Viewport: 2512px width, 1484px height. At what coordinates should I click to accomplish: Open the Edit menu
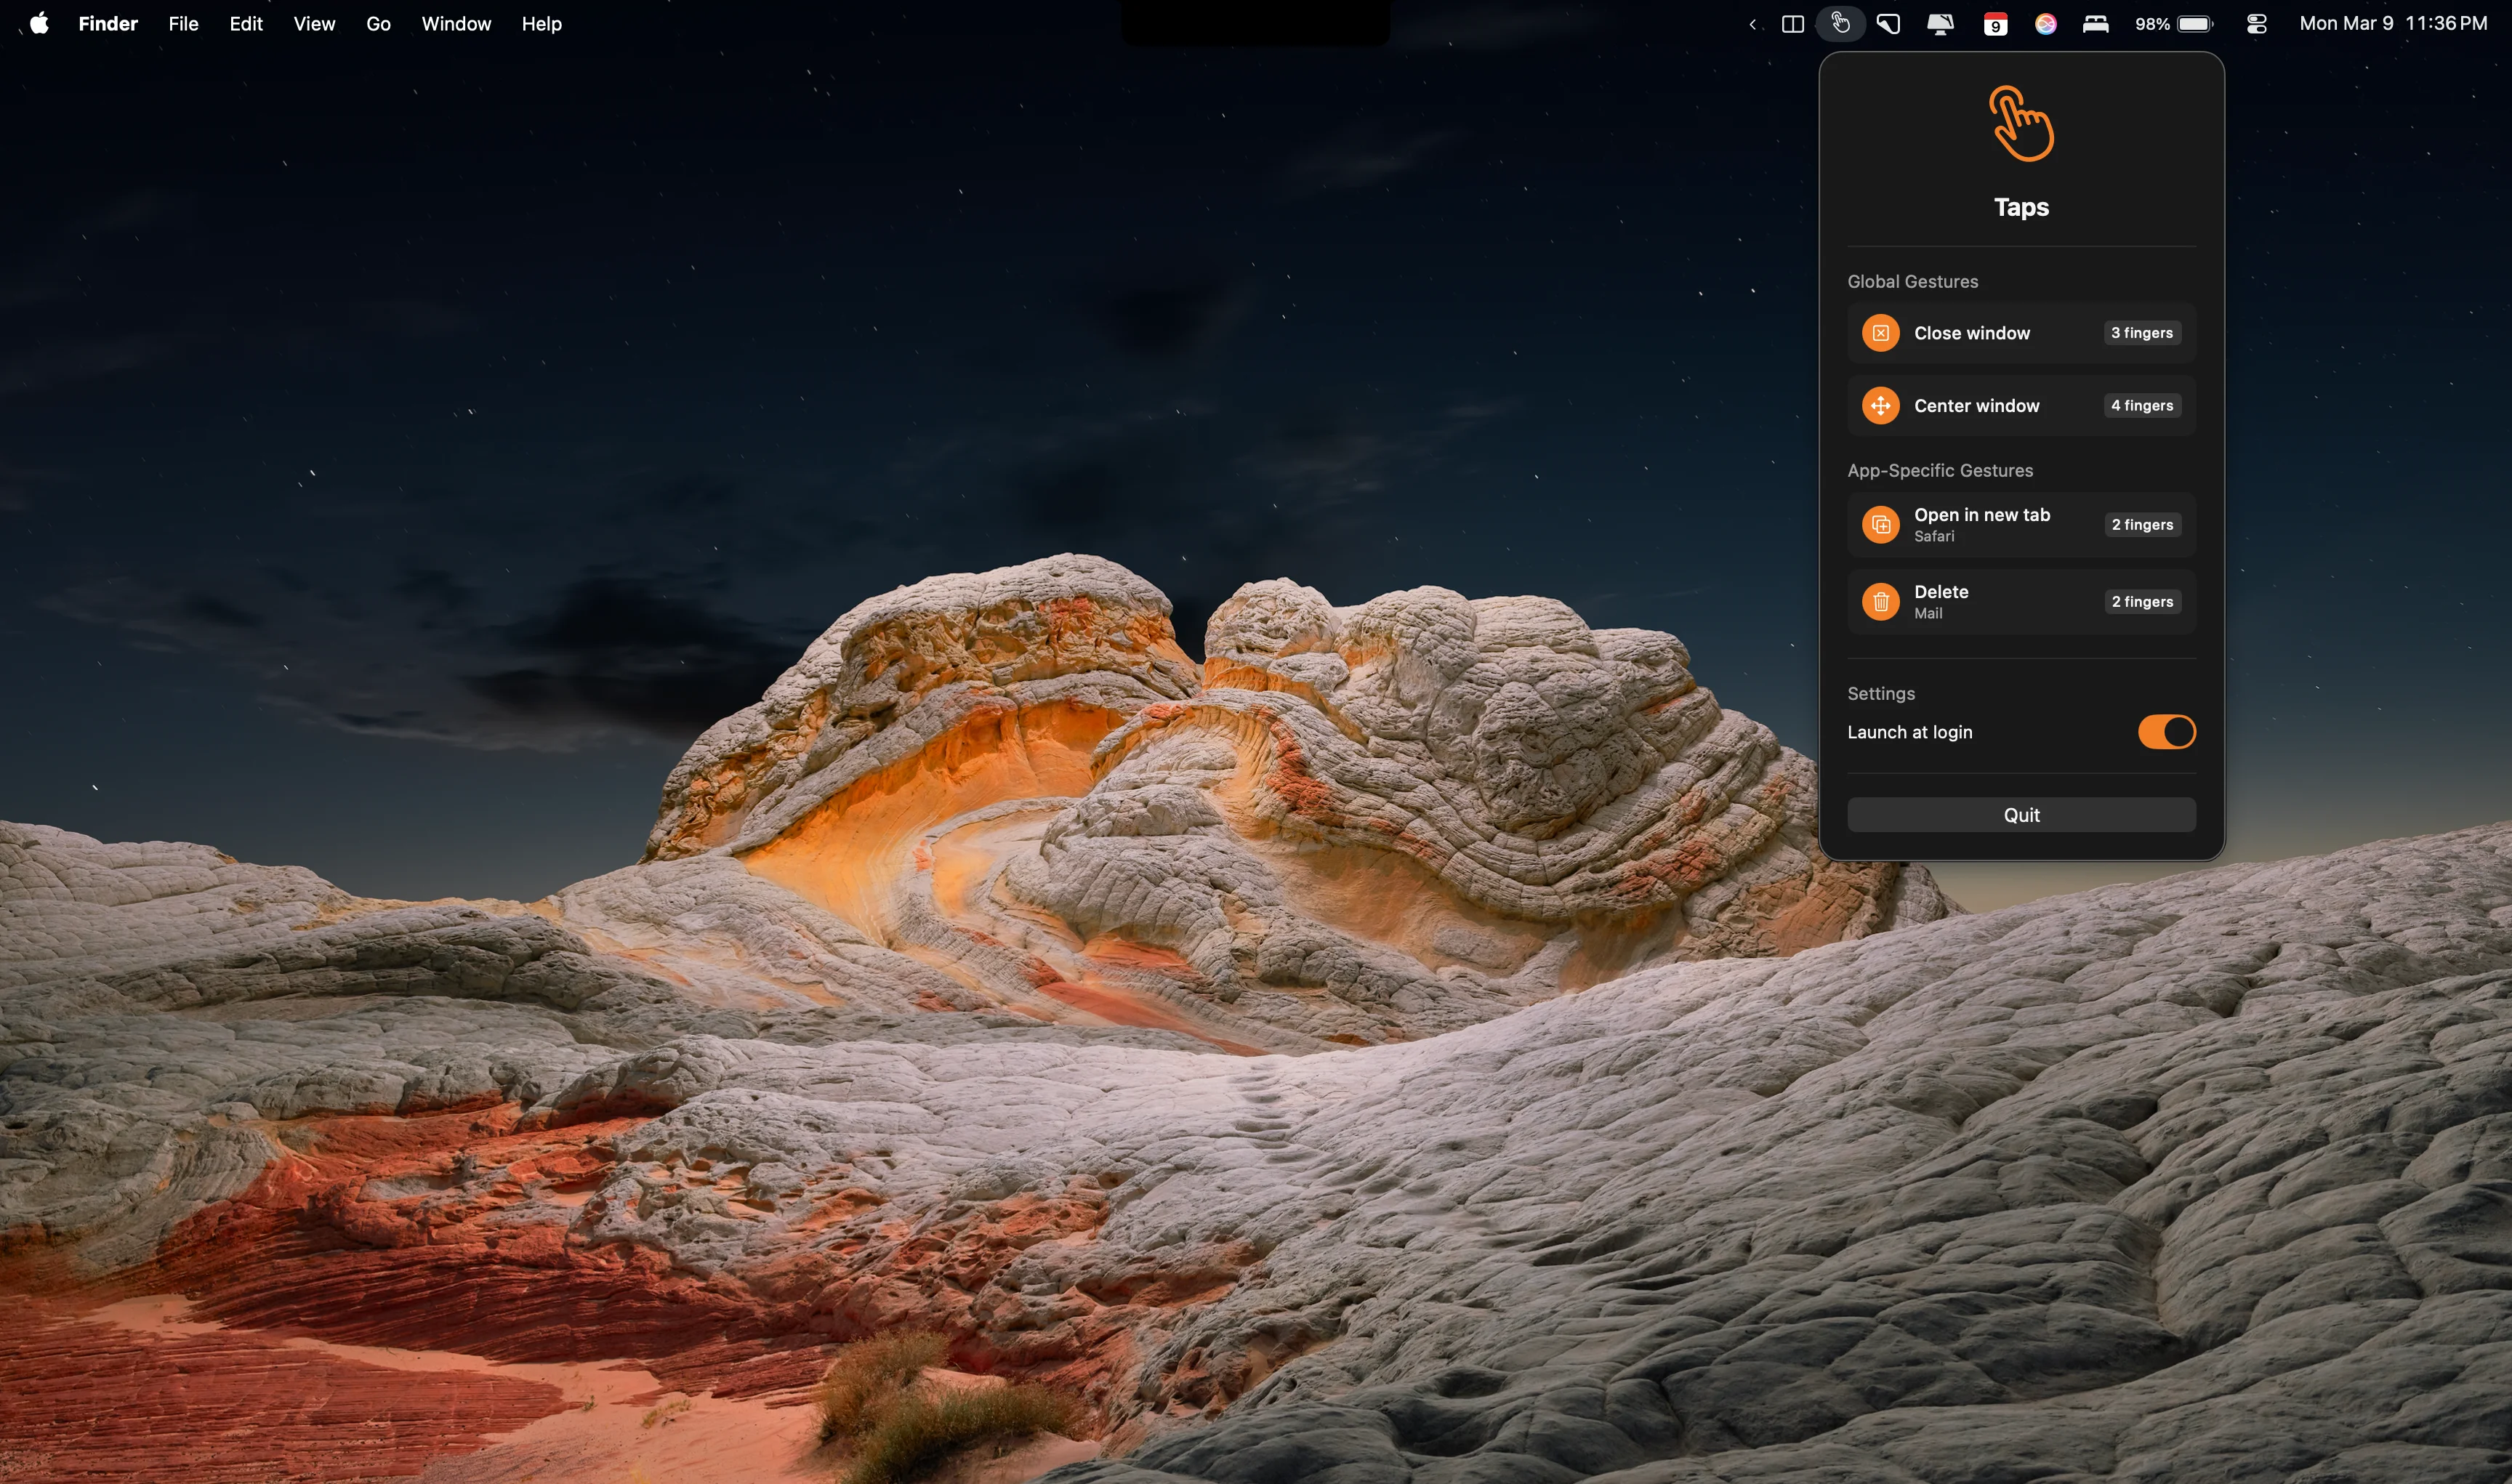246,23
